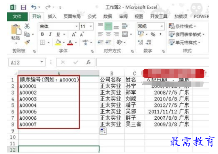This screenshot has width=218, height=154.
Task: Increase font size with larger A icon
Action: click(74, 34)
